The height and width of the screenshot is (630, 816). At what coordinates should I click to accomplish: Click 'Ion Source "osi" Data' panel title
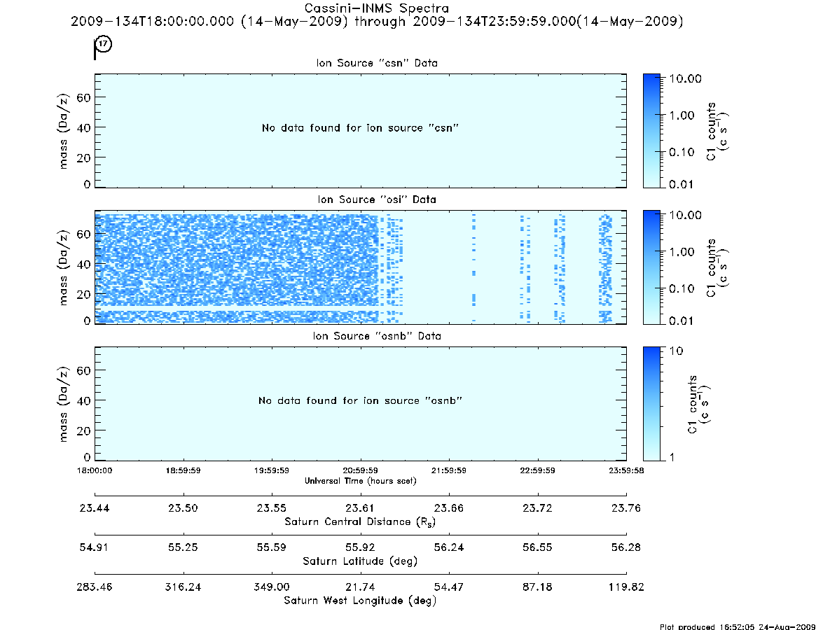(377, 199)
